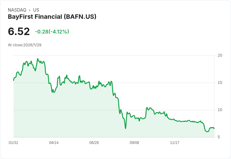Click the chart's highest peak near 19.5
This screenshot has width=231, height=159.
[38, 59]
